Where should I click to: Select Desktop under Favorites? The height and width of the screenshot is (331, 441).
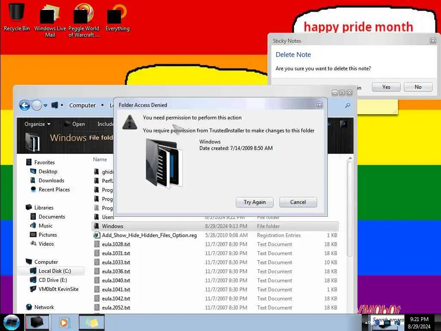[x=43, y=172]
